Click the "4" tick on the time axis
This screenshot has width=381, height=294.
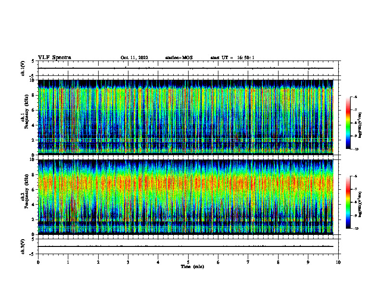click(158, 262)
